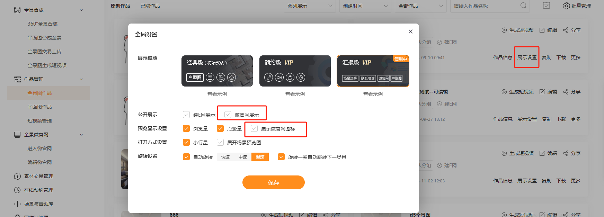
Task: Select 平面图作品 in the sidebar
Action: pyautogui.click(x=39, y=107)
